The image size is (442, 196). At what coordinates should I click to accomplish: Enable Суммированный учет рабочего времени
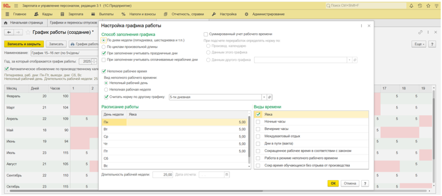click(206, 34)
